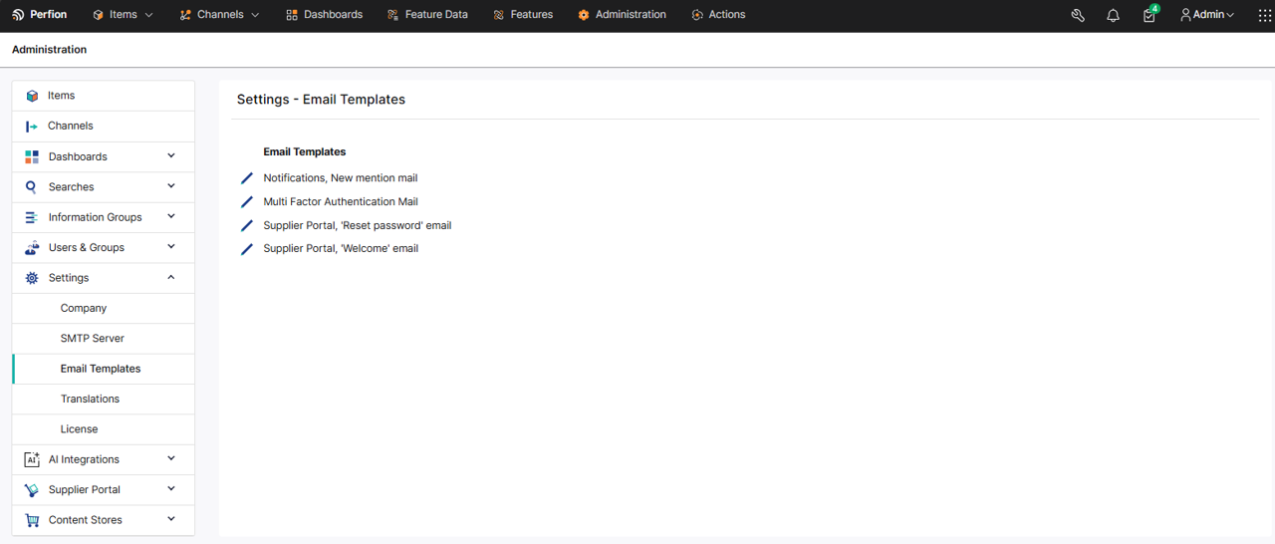Screen dimensions: 1275x544
Task: Open the Channels menu in top navigation
Action: click(219, 15)
